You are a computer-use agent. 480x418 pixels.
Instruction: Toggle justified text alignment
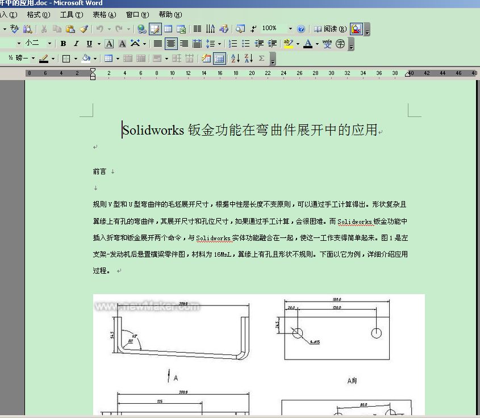pyautogui.click(x=158, y=44)
